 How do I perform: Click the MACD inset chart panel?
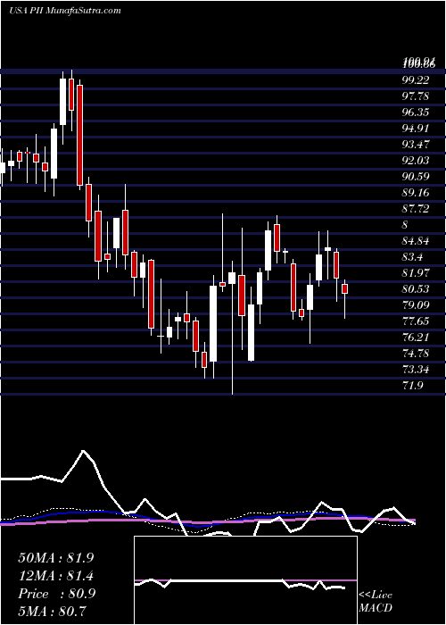(245, 580)
